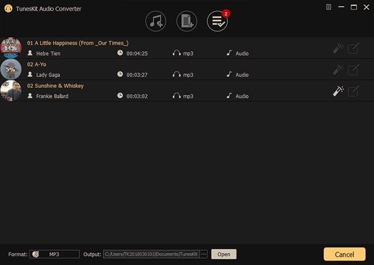Click music note icon in Lady Gaga row
This screenshot has height=265, width=374.
[229, 74]
